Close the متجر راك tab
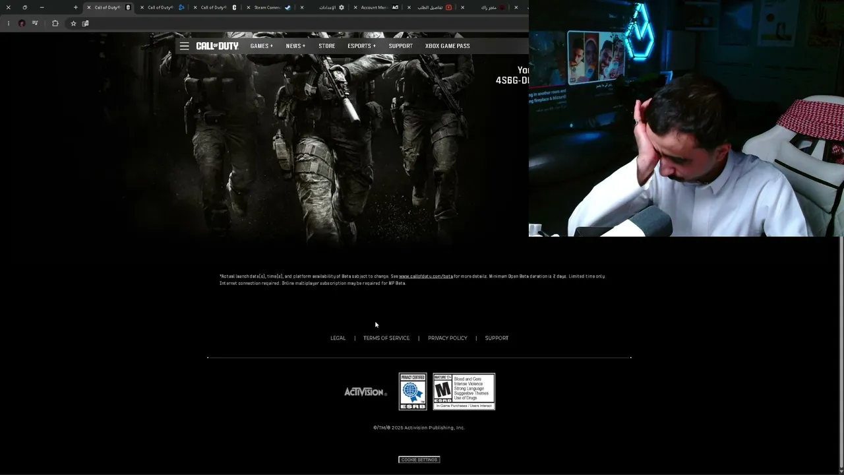Viewport: 844px width, 475px height. point(462,7)
